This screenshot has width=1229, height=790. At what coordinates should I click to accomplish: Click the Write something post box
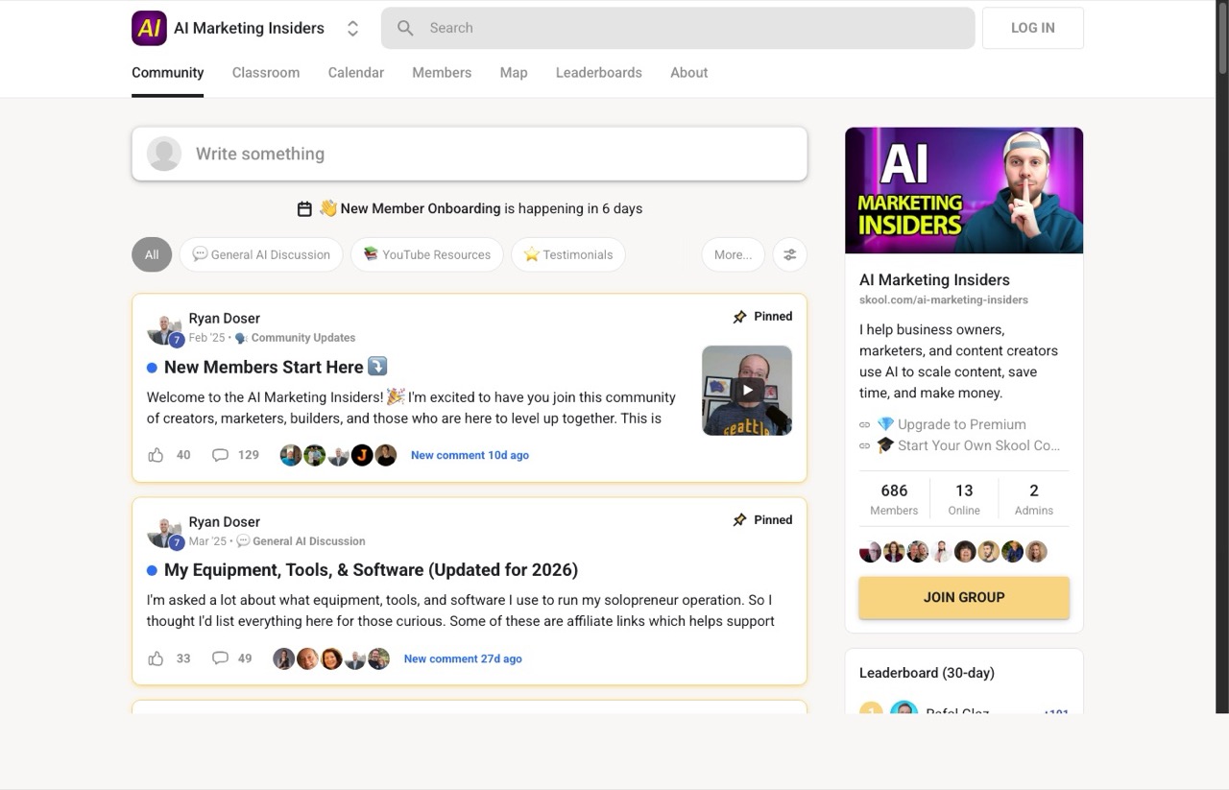point(470,154)
